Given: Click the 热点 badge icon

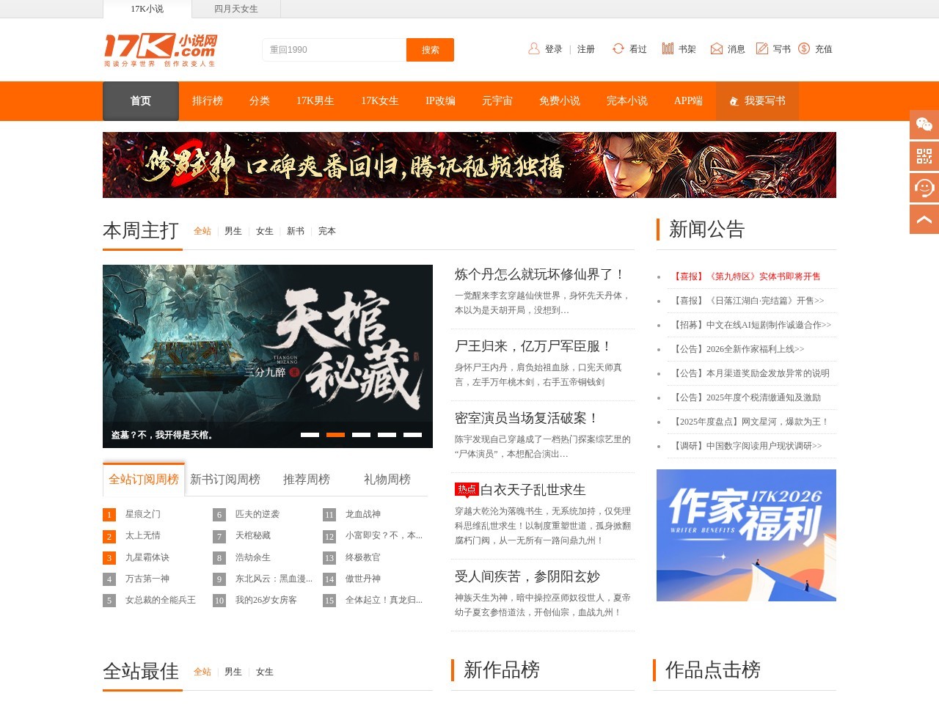Looking at the screenshot, I should tap(467, 489).
